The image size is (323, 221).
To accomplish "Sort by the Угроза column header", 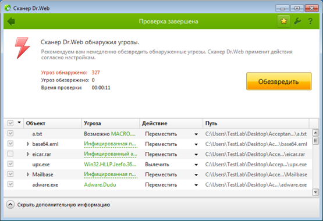I will click(111, 123).
